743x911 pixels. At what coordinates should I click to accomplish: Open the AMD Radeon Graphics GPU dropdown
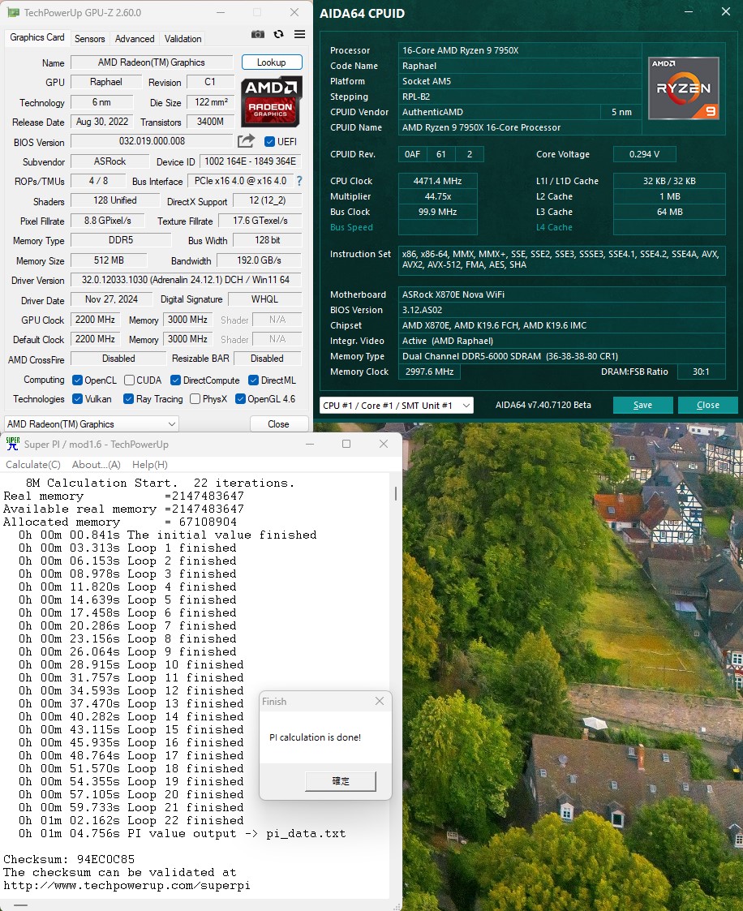click(x=91, y=424)
